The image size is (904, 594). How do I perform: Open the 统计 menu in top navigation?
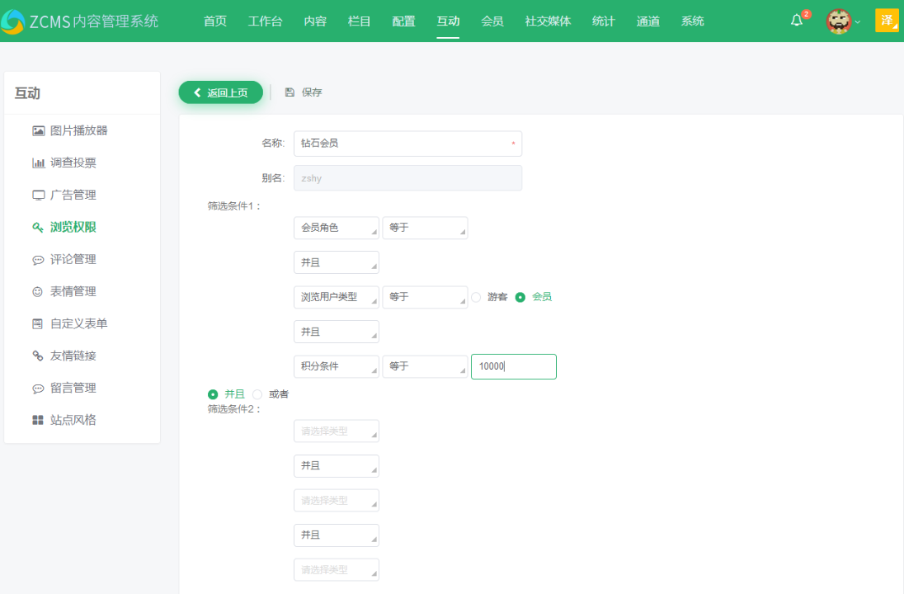pyautogui.click(x=603, y=21)
